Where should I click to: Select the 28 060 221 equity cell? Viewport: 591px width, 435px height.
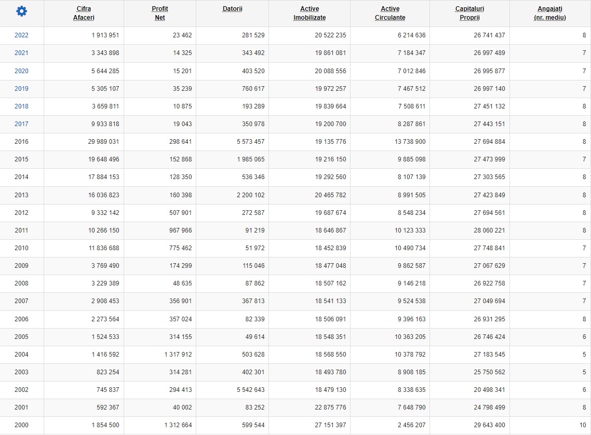pos(489,230)
